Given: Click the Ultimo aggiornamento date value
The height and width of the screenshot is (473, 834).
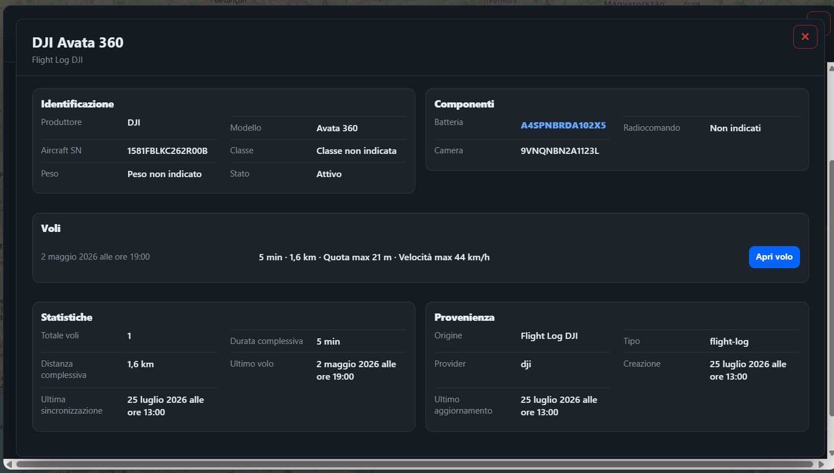Looking at the screenshot, I should 559,406.
